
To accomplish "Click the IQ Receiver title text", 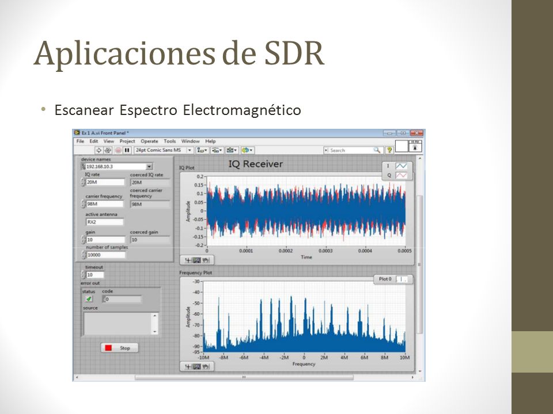I will [x=256, y=164].
